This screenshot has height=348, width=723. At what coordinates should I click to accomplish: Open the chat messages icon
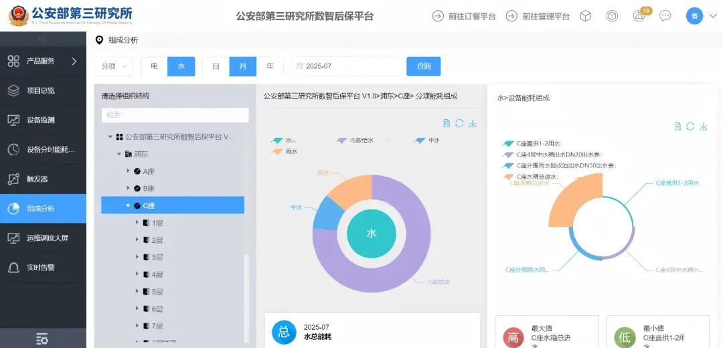665,16
